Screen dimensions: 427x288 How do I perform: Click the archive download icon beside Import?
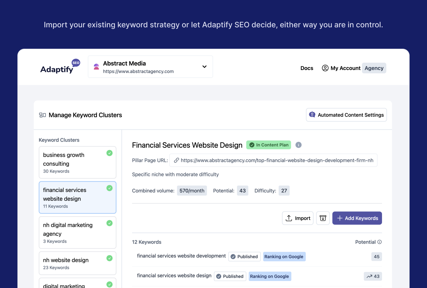323,218
